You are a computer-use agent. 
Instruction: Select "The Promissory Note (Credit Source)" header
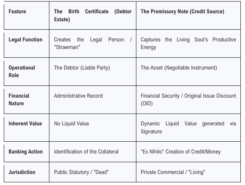(x=182, y=11)
